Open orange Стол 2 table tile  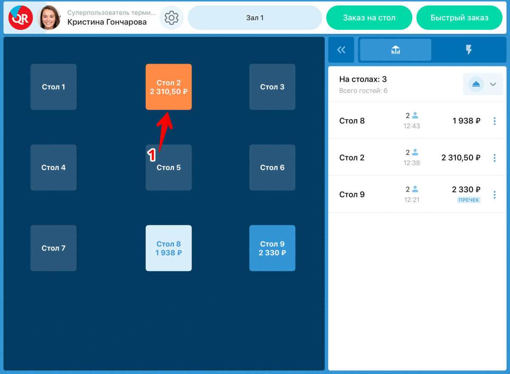click(x=169, y=87)
